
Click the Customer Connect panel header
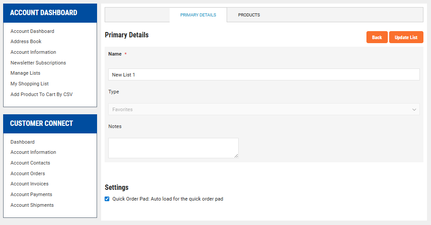coord(50,124)
